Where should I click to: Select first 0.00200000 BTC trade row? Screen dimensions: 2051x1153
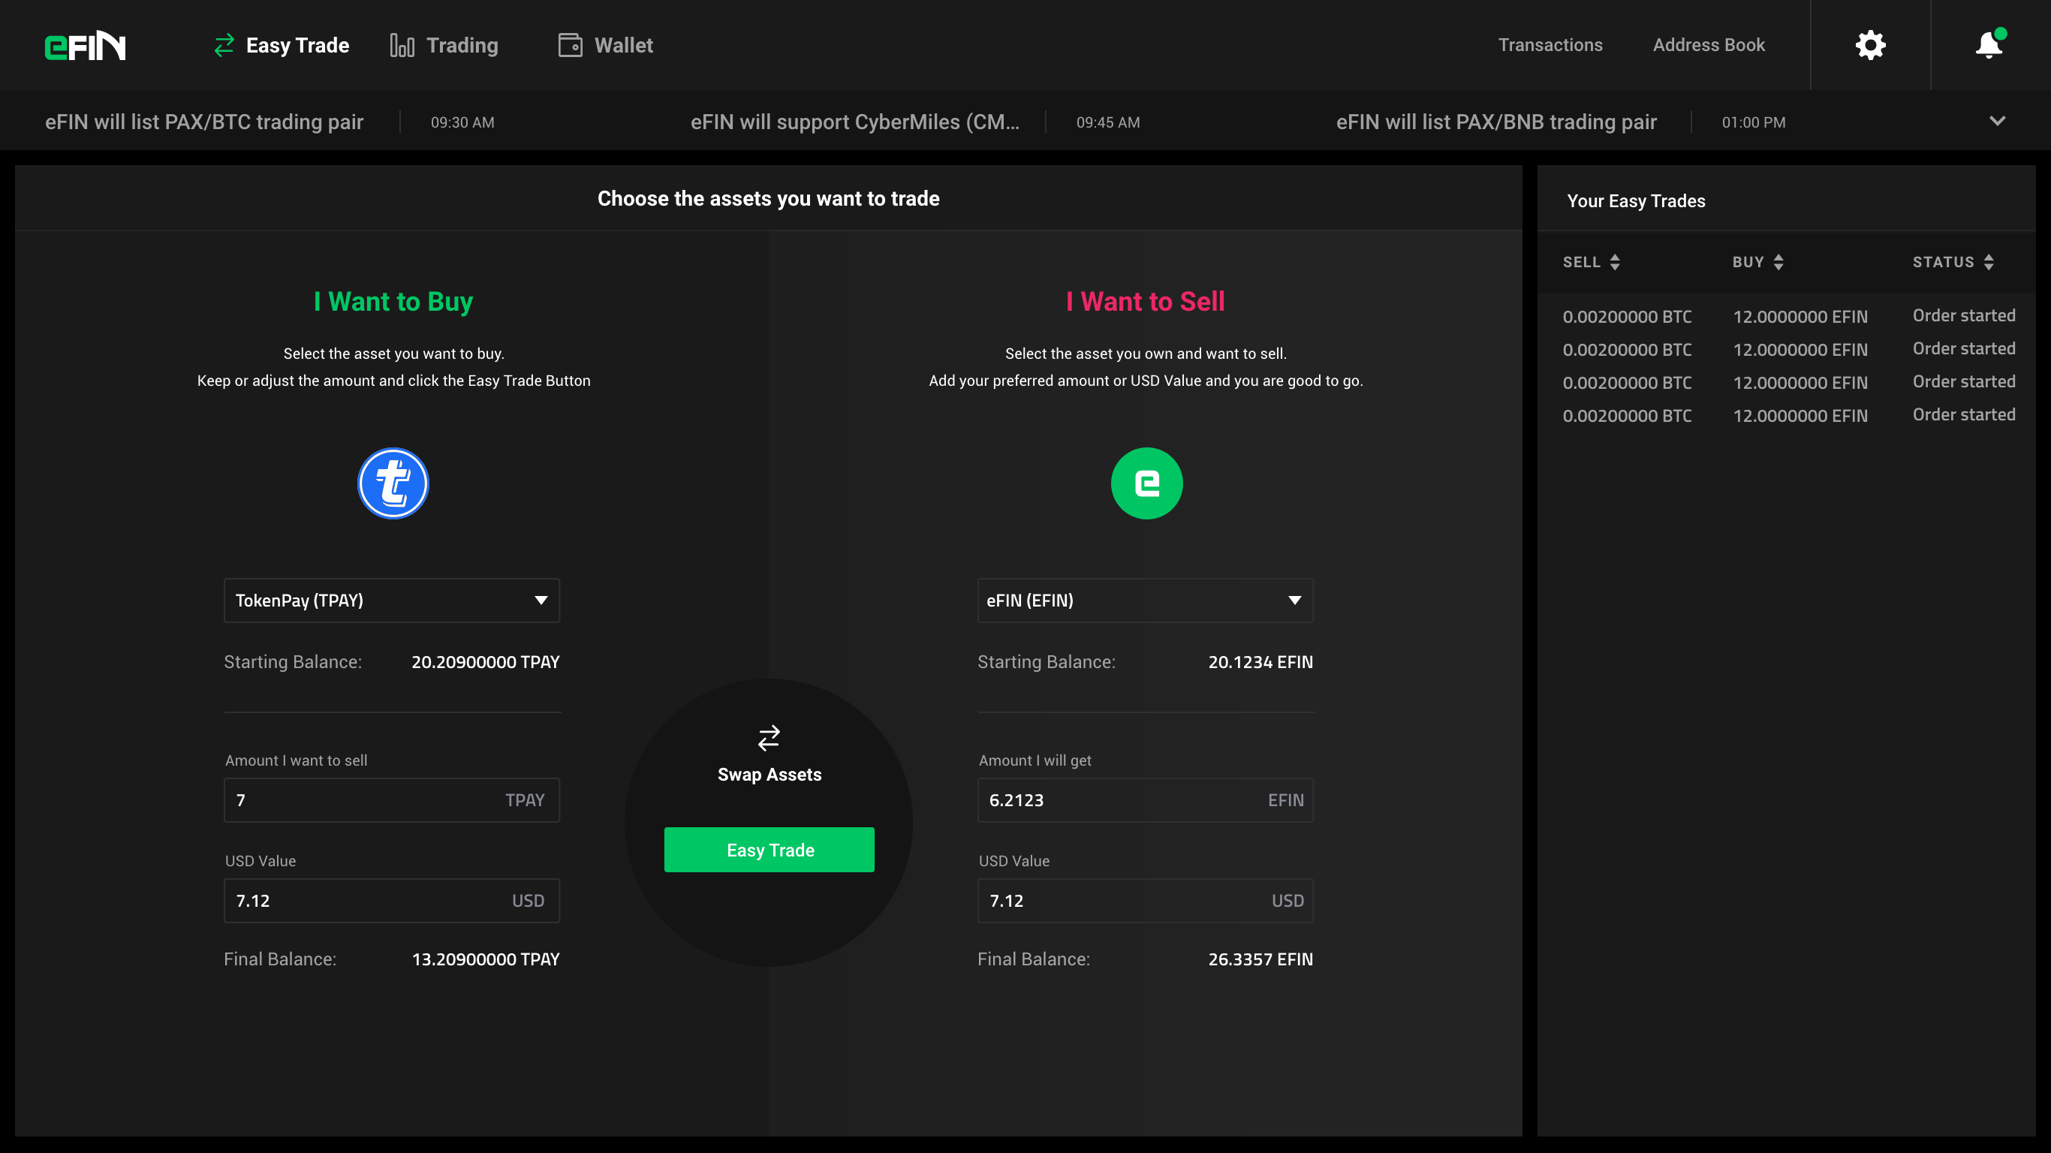(1789, 316)
